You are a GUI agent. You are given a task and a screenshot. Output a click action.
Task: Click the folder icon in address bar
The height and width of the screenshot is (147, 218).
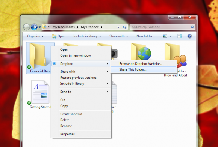click(x=44, y=27)
